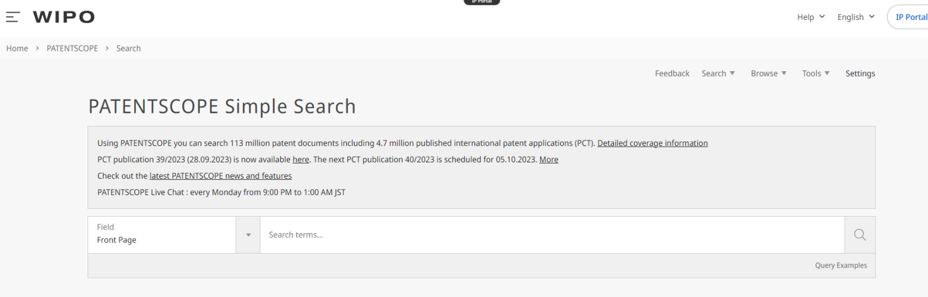Go to Home breadcrumb
Screen dimensions: 928x297
[x=17, y=48]
